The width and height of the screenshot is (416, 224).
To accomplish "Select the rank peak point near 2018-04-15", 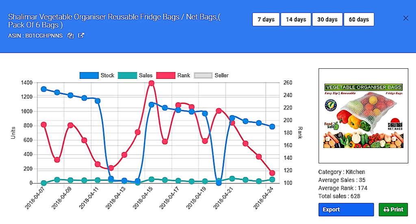I will click(152, 83).
